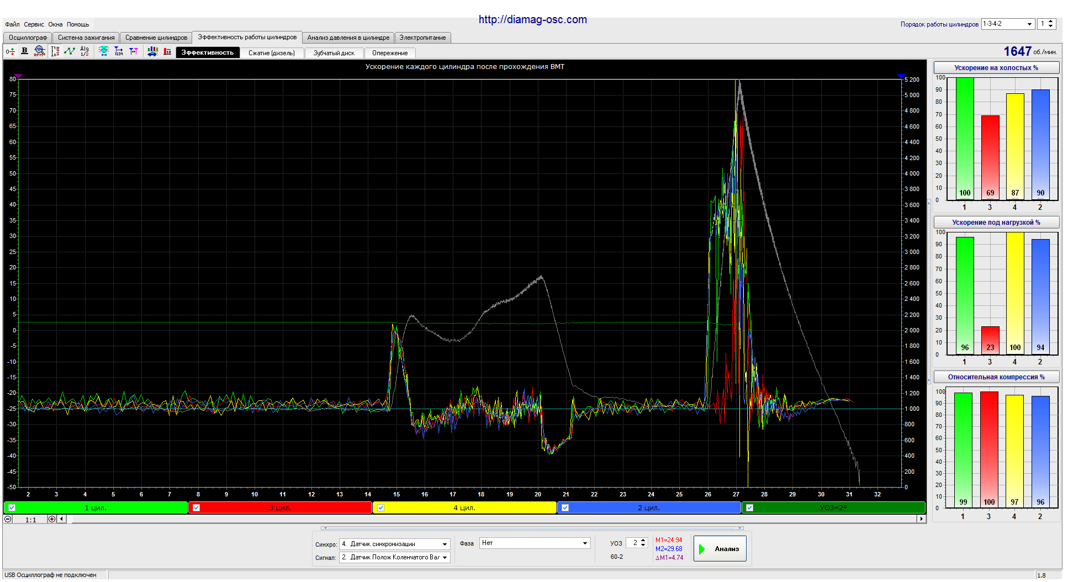Increase the top-right spinner value
The image size is (1068, 582).
tap(1050, 22)
